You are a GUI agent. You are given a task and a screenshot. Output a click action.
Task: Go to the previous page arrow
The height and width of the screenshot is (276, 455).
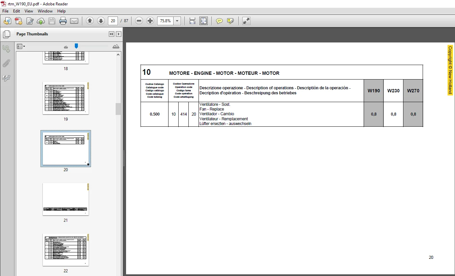(90, 21)
